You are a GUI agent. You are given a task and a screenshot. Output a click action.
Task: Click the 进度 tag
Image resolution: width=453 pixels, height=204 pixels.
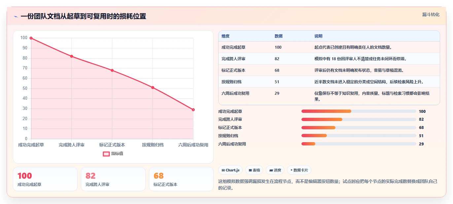(x=275, y=170)
